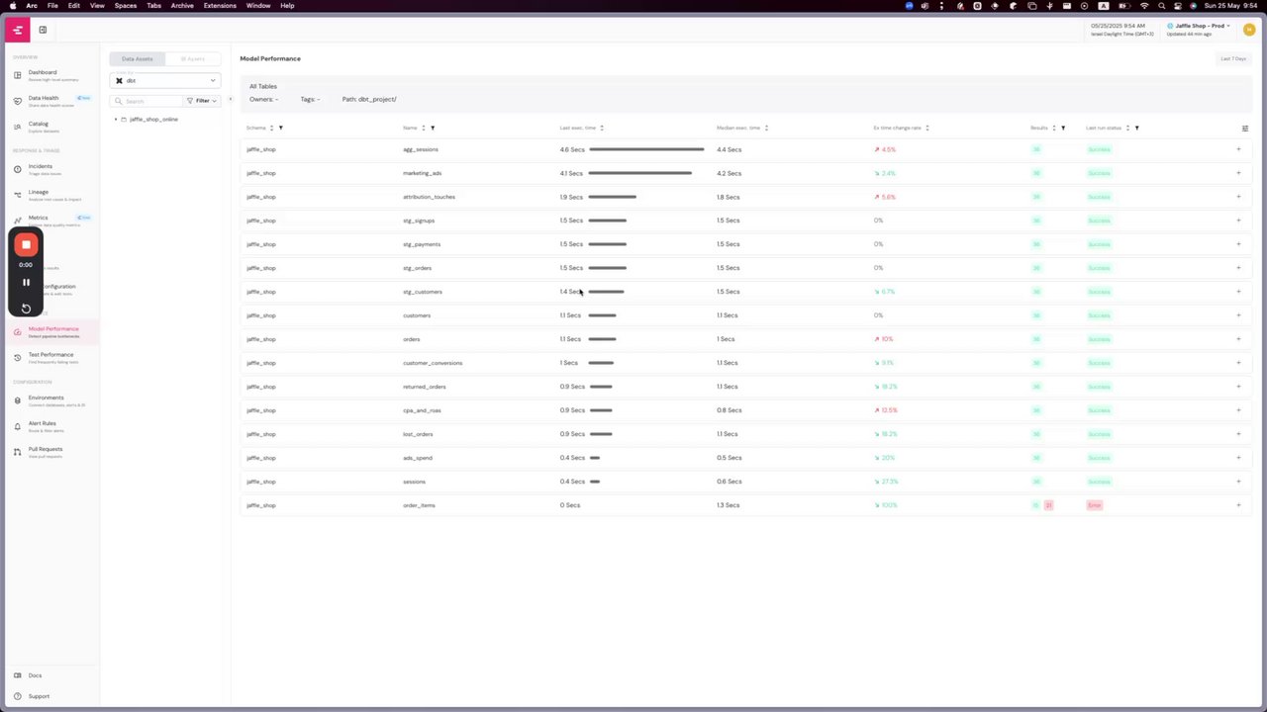Image resolution: width=1267 pixels, height=712 pixels.
Task: Click the stg_signups name cell
Action: pos(419,221)
